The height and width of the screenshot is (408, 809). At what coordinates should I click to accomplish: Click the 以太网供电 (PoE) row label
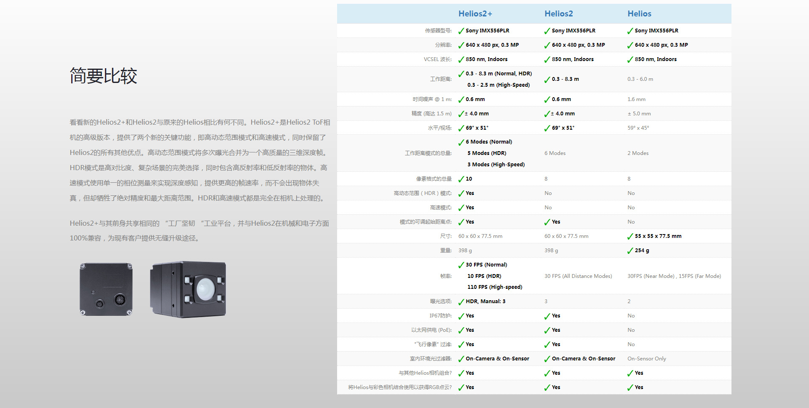[x=431, y=330]
